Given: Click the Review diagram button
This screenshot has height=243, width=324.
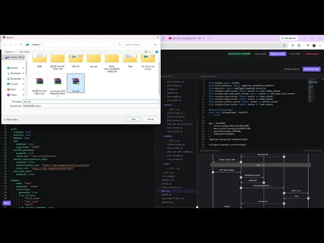Looking at the screenshot, I should 292,69.
